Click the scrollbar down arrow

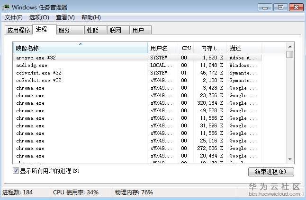290,159
